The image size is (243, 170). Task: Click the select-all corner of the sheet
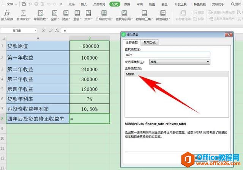coord(3,38)
